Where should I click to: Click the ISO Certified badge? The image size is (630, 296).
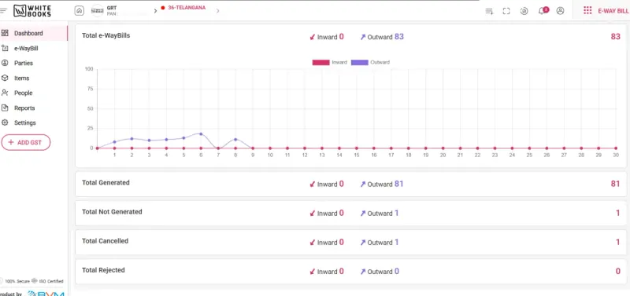[x=47, y=281]
